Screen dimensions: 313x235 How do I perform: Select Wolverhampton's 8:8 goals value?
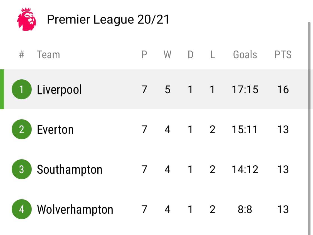click(245, 209)
